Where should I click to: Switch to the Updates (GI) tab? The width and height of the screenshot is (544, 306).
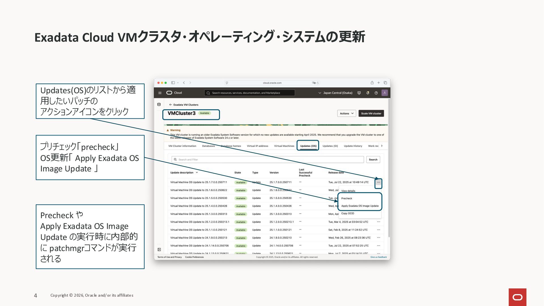pos(330,146)
